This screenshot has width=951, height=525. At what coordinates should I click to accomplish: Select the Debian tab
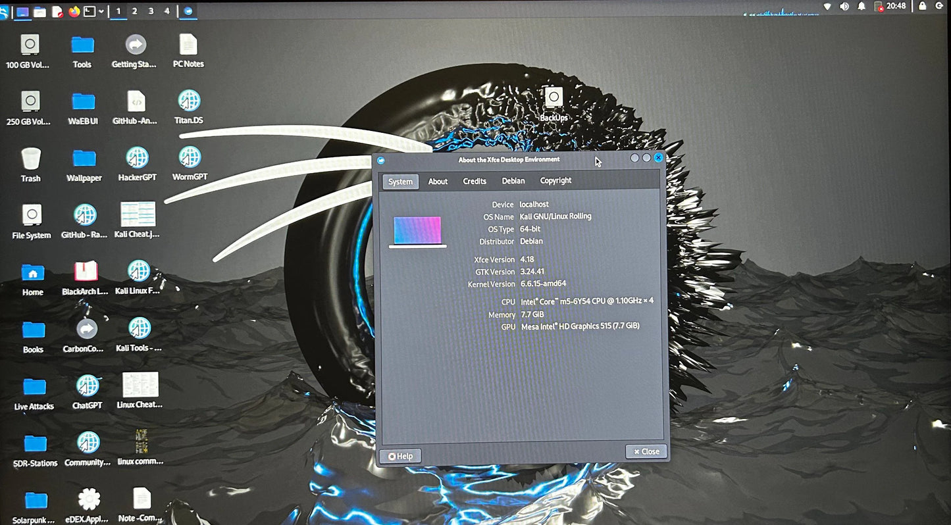point(513,181)
